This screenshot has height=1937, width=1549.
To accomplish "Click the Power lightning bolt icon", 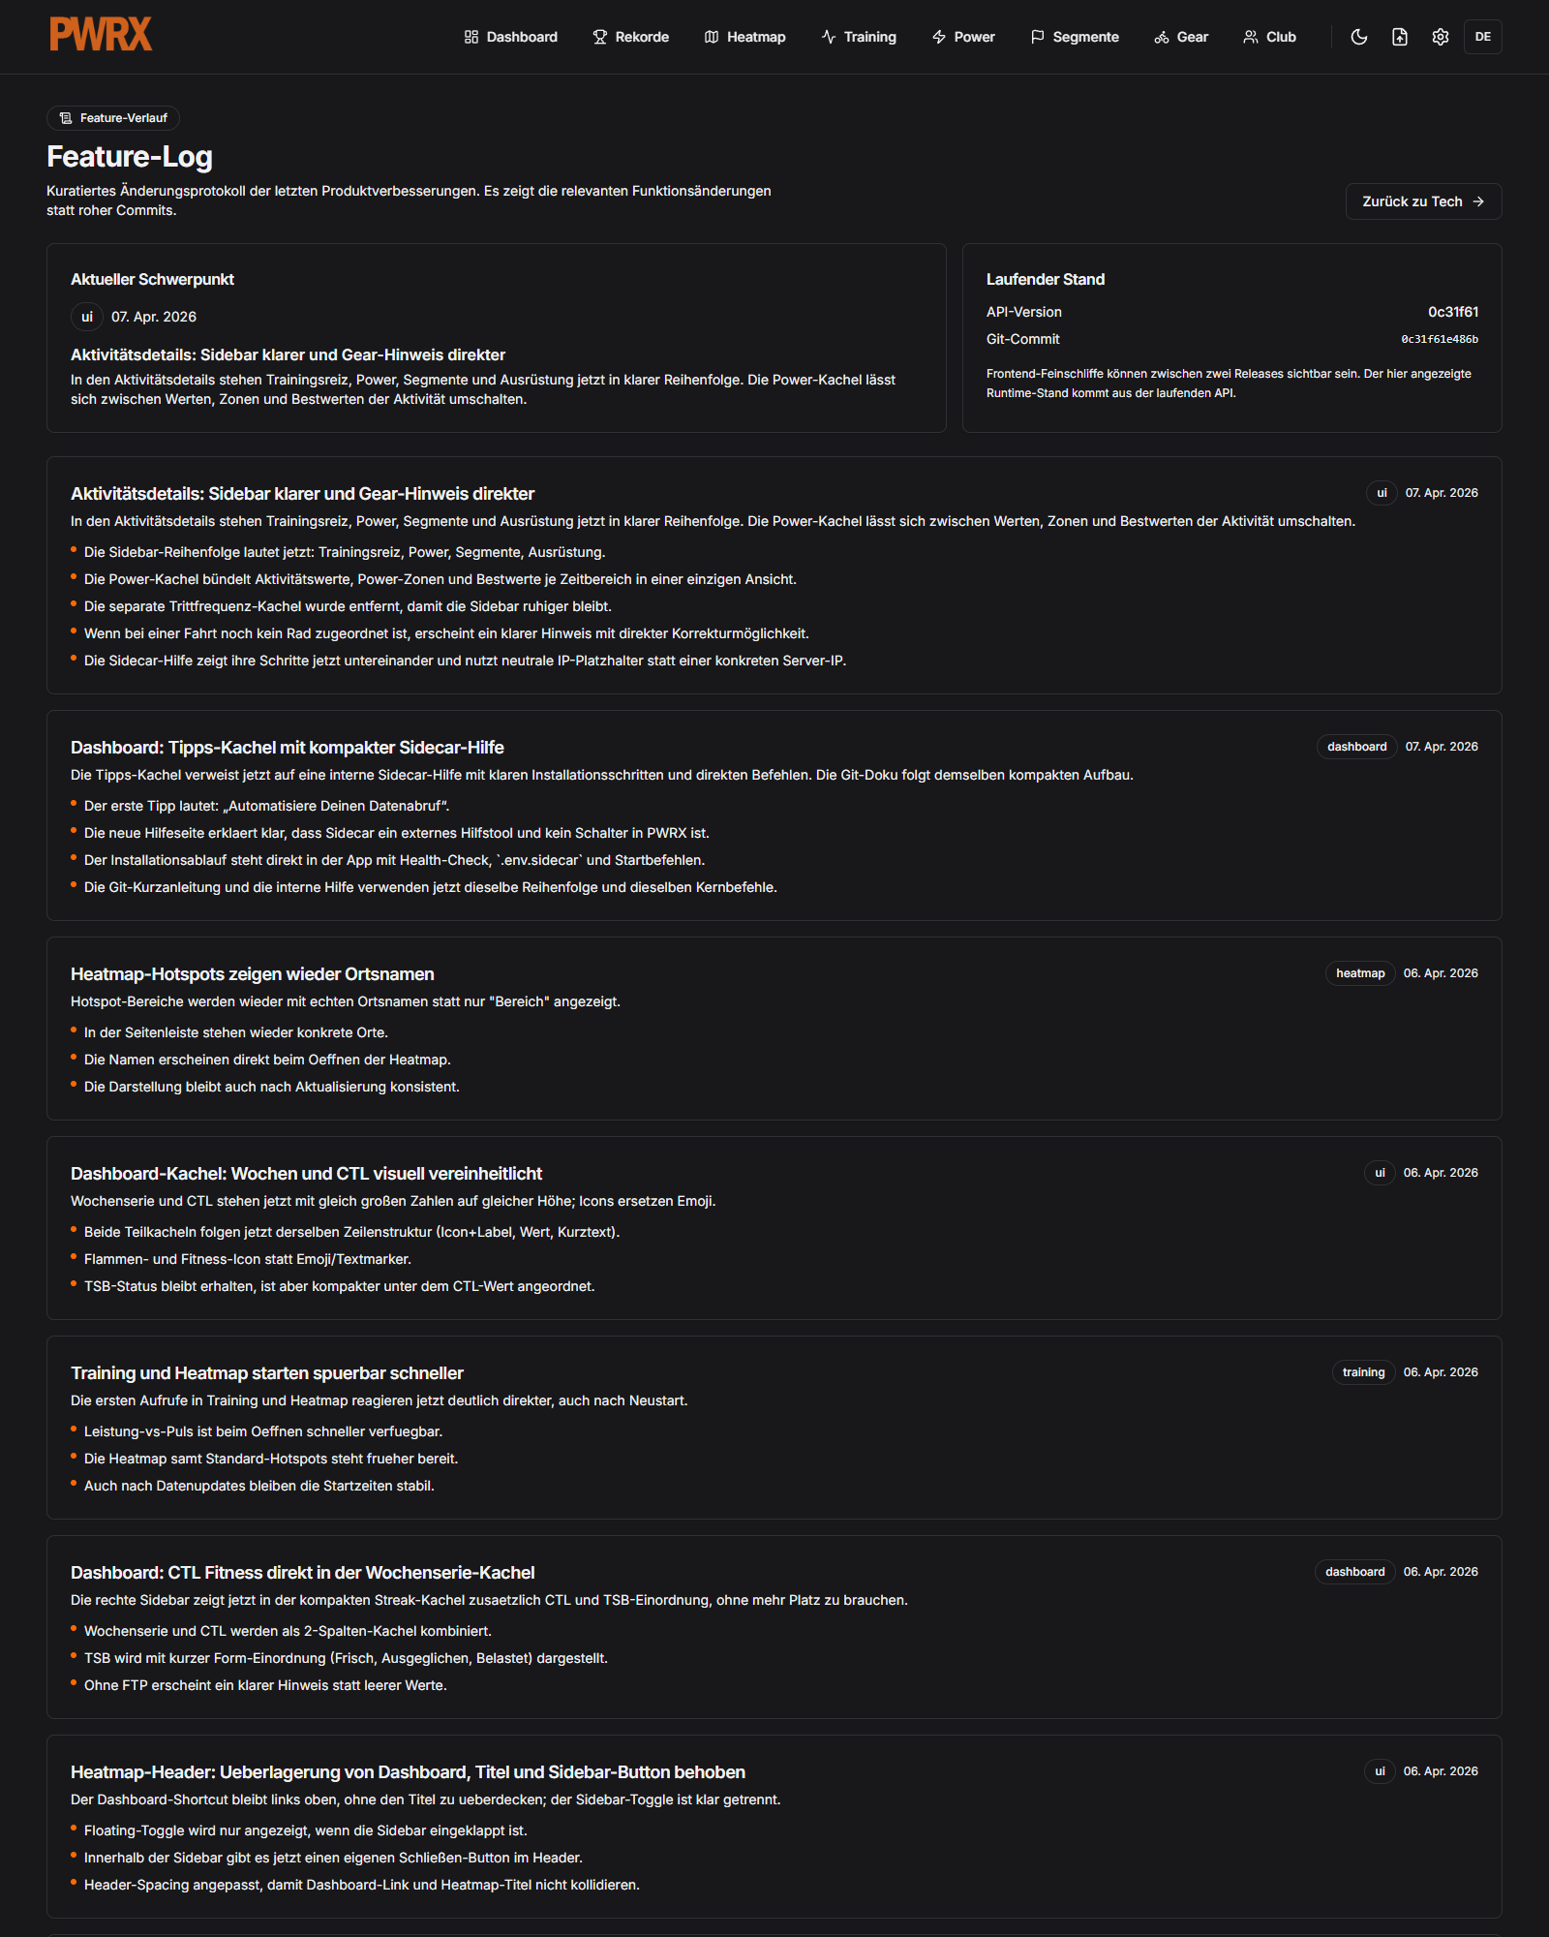I will pos(938,37).
